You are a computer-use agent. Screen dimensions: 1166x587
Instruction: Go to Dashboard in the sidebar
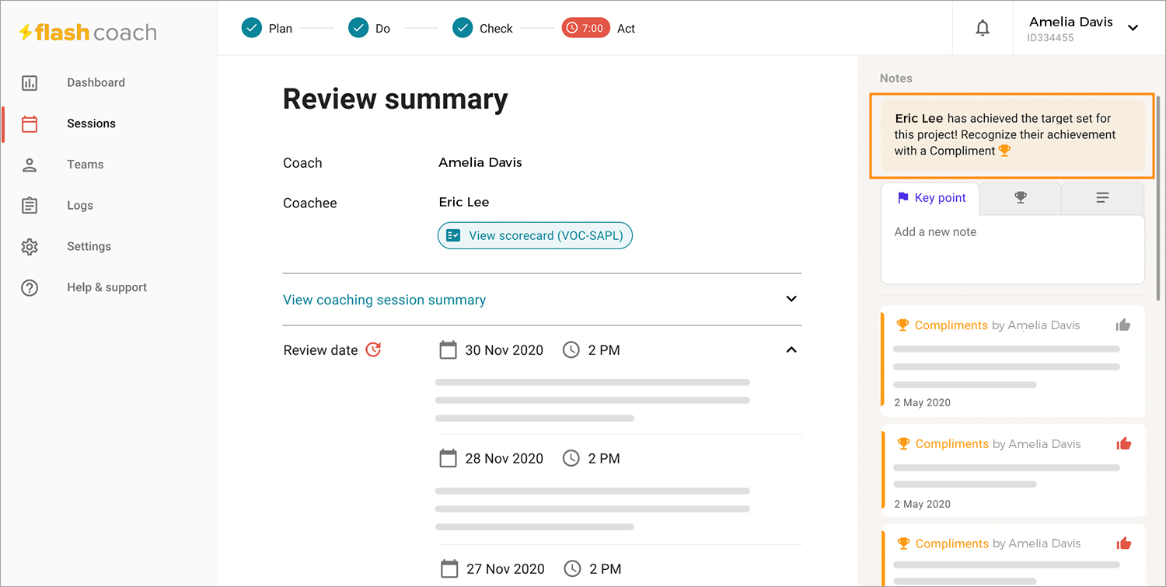click(x=96, y=83)
